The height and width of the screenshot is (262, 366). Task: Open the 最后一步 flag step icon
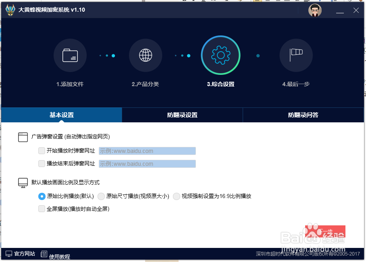point(295,55)
